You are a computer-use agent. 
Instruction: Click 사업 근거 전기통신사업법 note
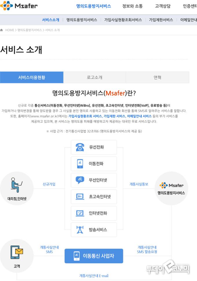[x=94, y=131]
